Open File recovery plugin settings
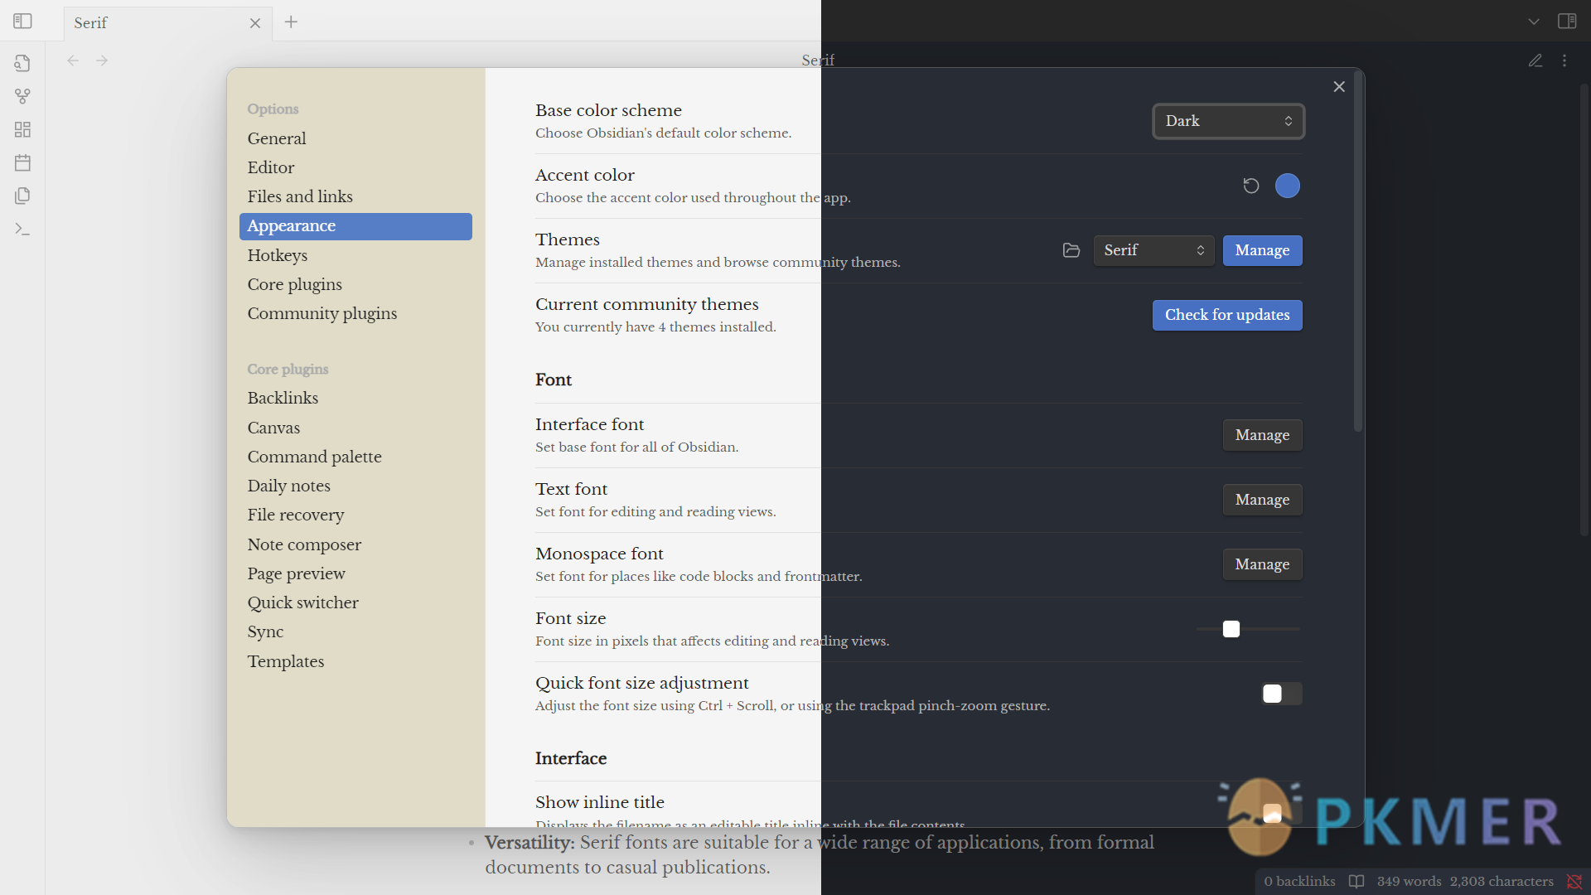1591x895 pixels. [355, 515]
